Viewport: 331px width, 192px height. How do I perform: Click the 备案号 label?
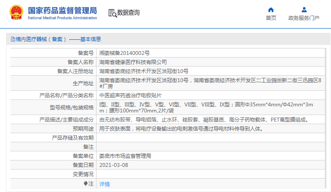click(x=86, y=53)
